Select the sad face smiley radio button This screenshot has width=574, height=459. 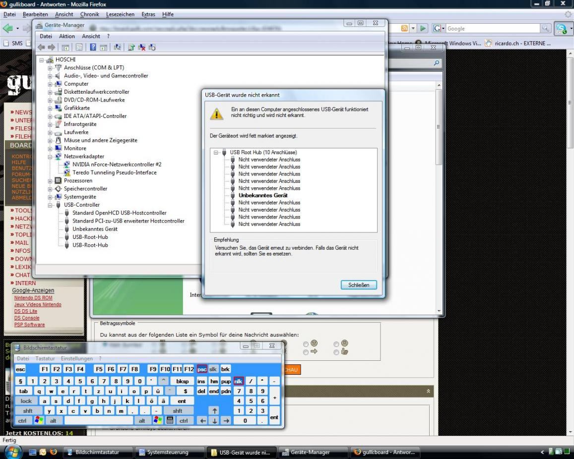(336, 344)
